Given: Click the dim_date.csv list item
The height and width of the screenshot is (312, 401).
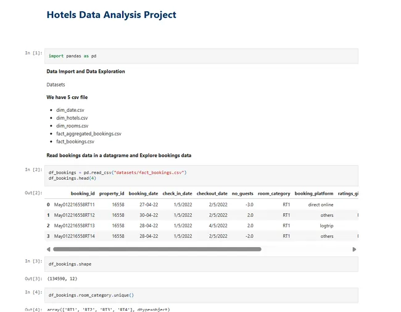Looking at the screenshot, I should [x=70, y=110].
